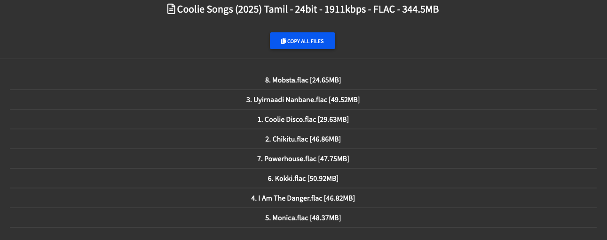The image size is (607, 240).
Task: Click the COPY ALL FILES button label
Action: click(x=305, y=41)
